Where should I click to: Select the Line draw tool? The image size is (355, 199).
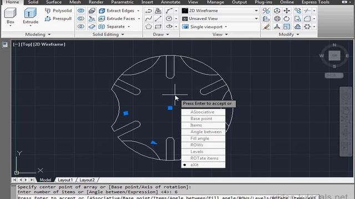pos(158,18)
